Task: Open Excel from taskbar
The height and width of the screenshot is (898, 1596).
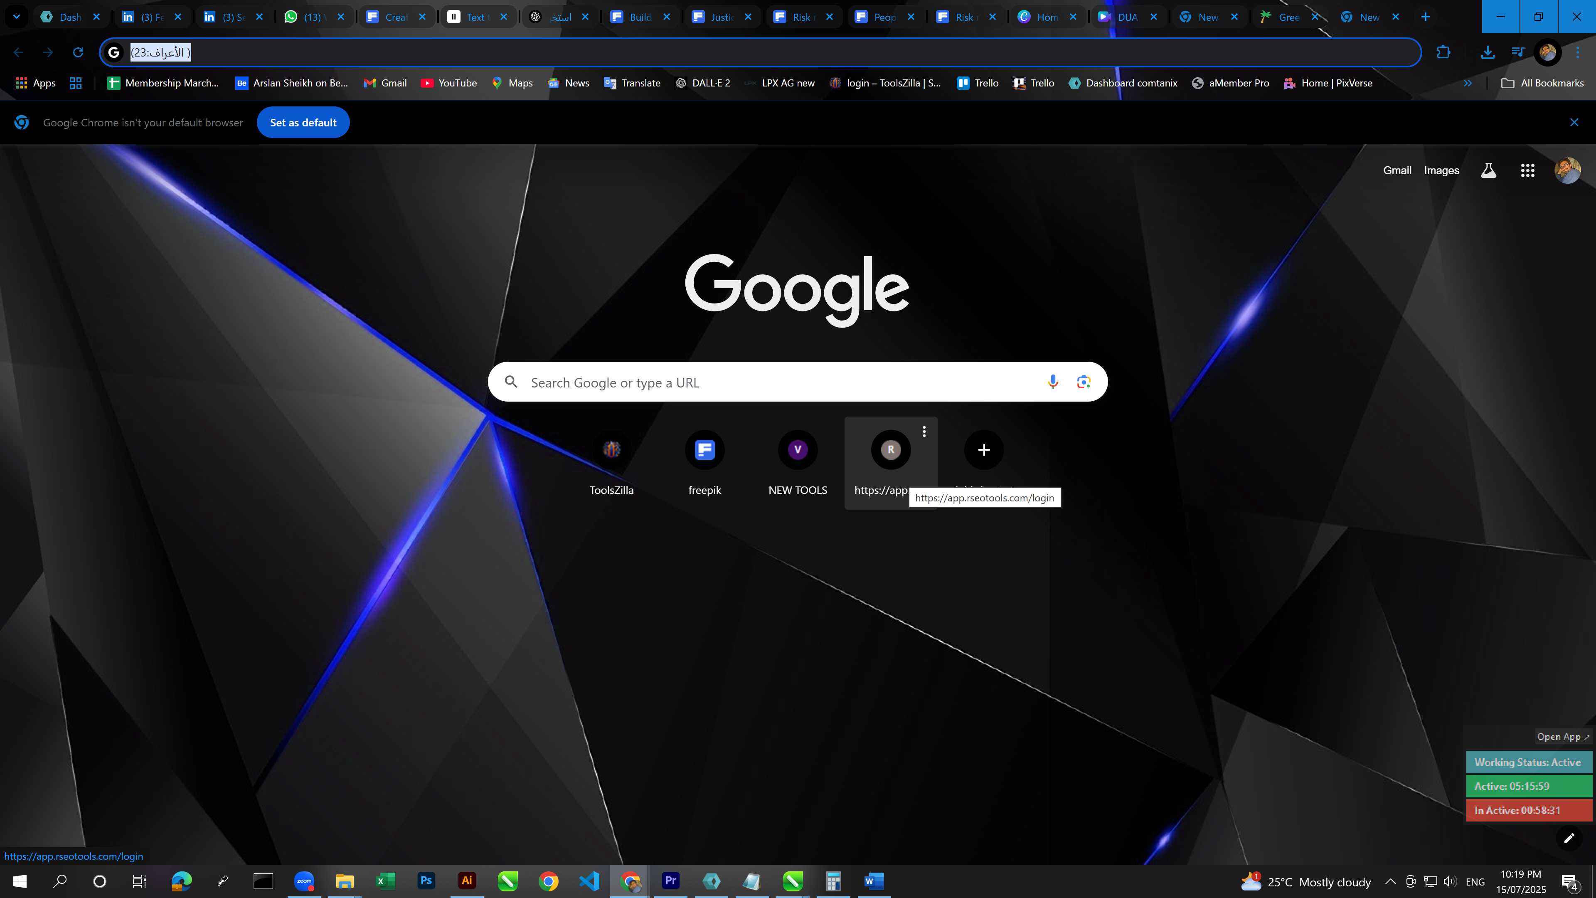Action: [x=385, y=881]
